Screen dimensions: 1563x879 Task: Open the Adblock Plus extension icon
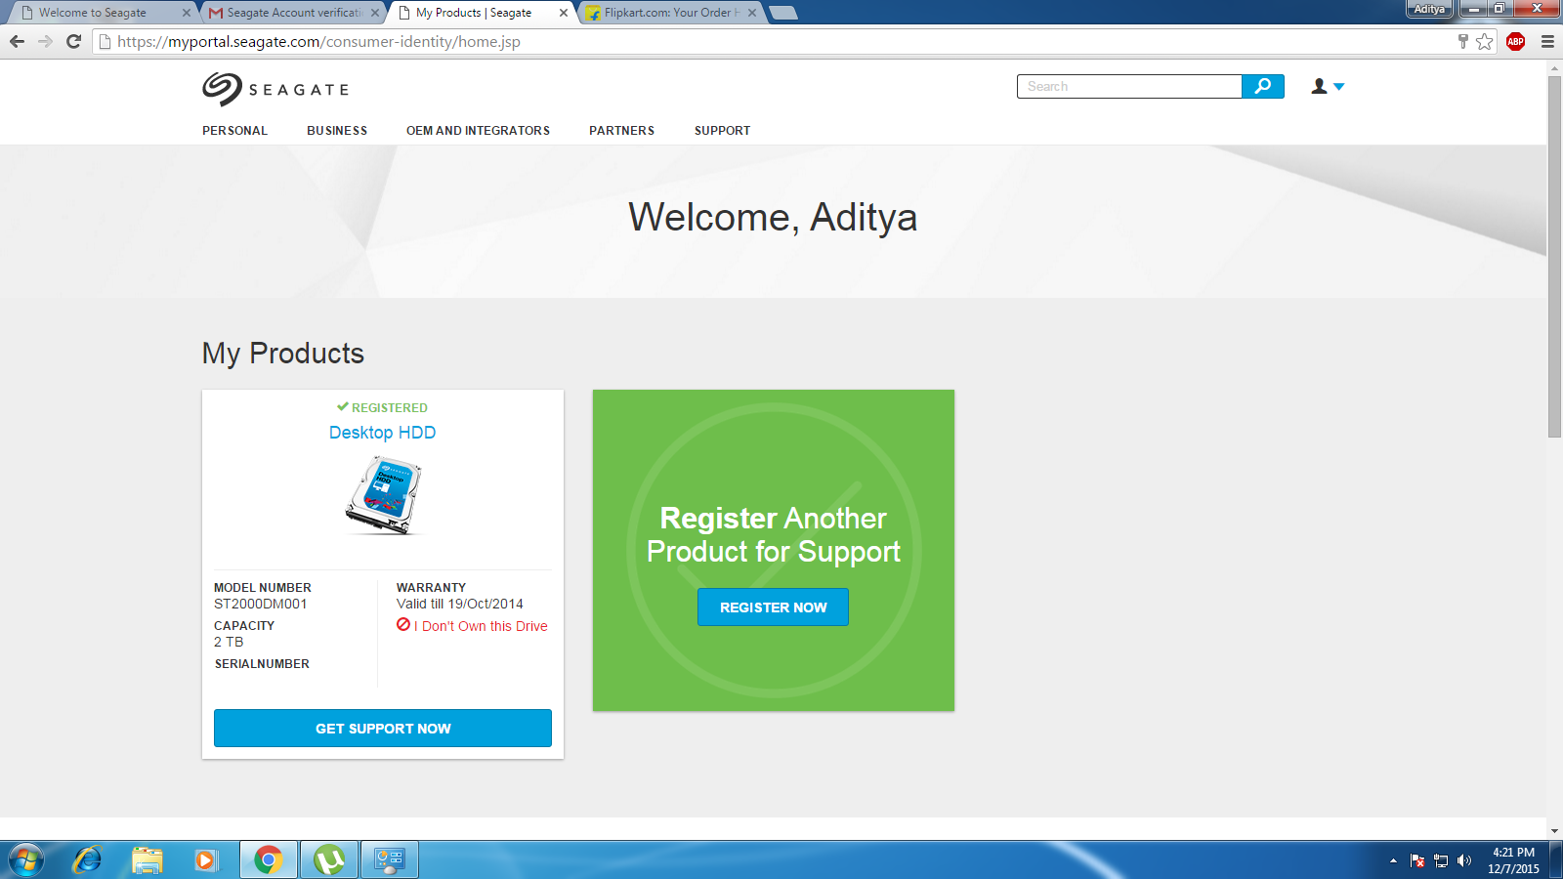click(x=1515, y=41)
